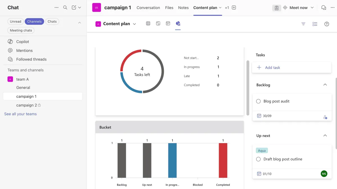The image size is (337, 189).
Task: Click See all your teams link
Action: (21, 114)
